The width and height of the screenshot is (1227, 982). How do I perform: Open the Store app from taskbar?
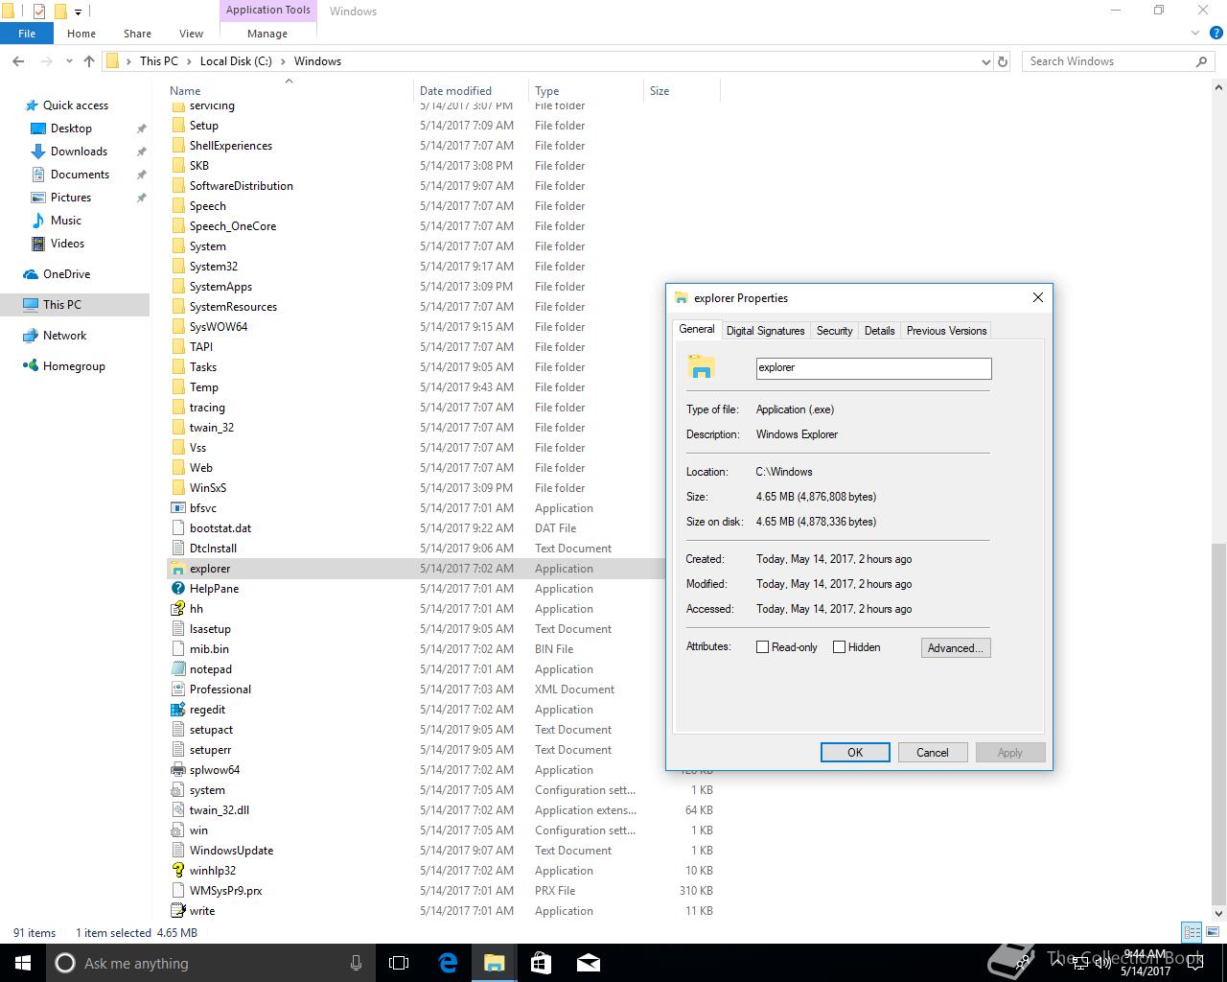coord(541,963)
